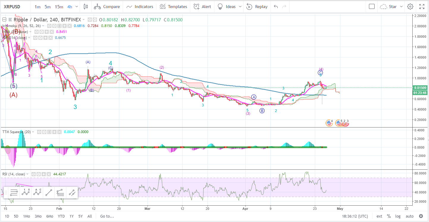This screenshot has height=222, width=429.
Task: Redo the last chart action
Action: pos(285,7)
